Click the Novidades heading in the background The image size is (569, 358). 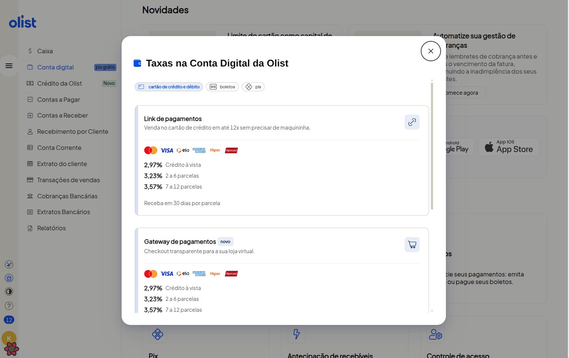click(166, 10)
